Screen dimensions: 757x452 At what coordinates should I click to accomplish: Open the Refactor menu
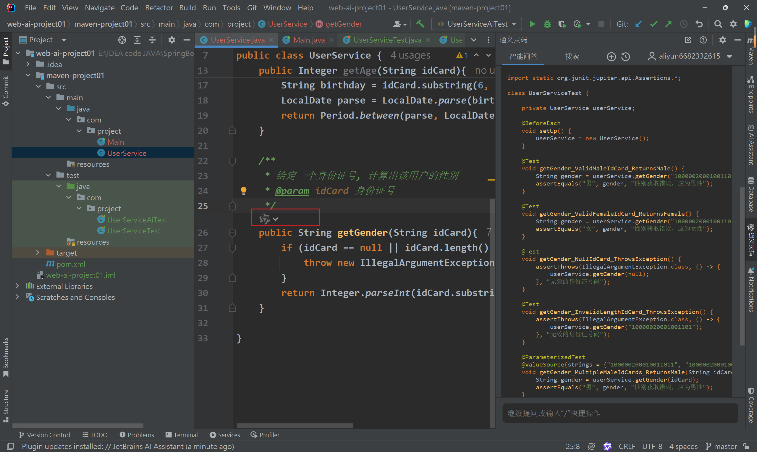158,8
